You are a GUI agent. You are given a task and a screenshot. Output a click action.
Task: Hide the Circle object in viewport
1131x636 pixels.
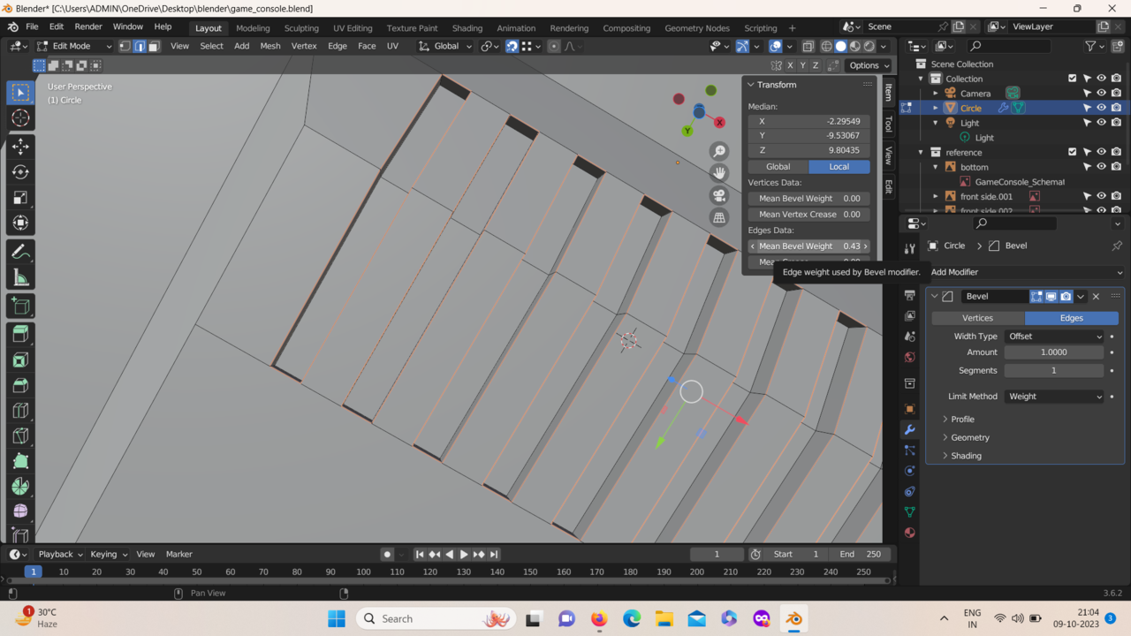point(1102,108)
